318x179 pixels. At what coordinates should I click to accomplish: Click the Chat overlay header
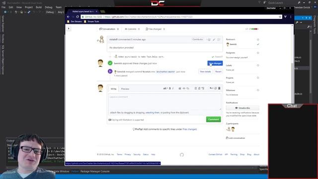pyautogui.click(x=292, y=106)
